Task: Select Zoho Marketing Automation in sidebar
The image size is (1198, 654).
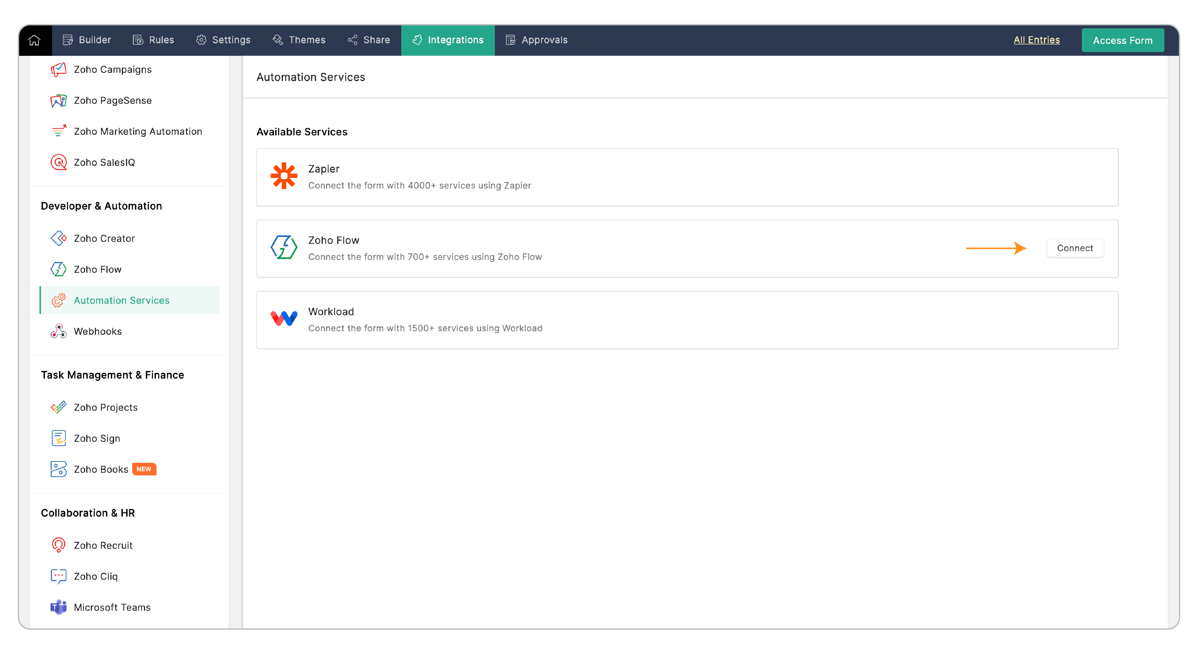Action: [x=138, y=132]
